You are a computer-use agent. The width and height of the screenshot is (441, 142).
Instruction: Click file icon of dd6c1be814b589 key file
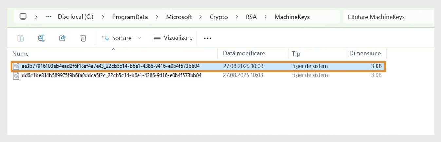click(x=16, y=76)
